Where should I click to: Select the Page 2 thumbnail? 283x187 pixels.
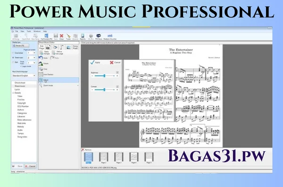tap(104, 158)
